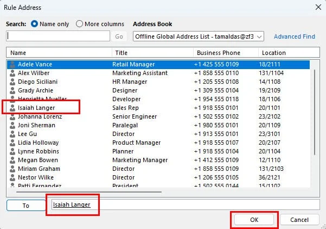Image resolution: width=326 pixels, height=229 pixels.
Task: Click the person icon beside Nestor Wilke
Action: tap(12, 177)
